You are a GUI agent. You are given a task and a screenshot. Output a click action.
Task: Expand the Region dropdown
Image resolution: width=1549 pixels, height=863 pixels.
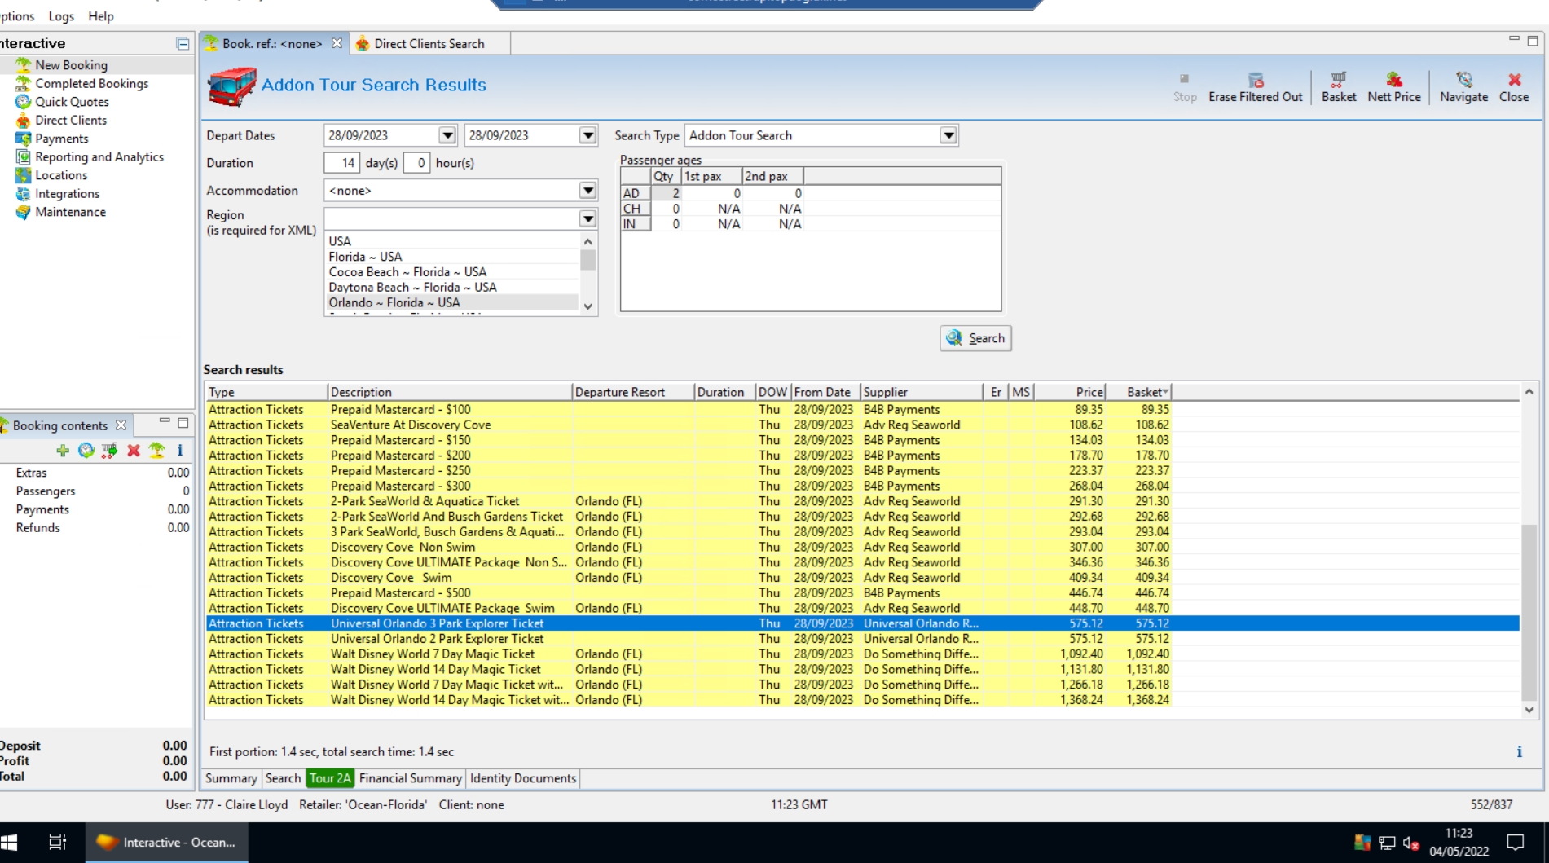[588, 218]
